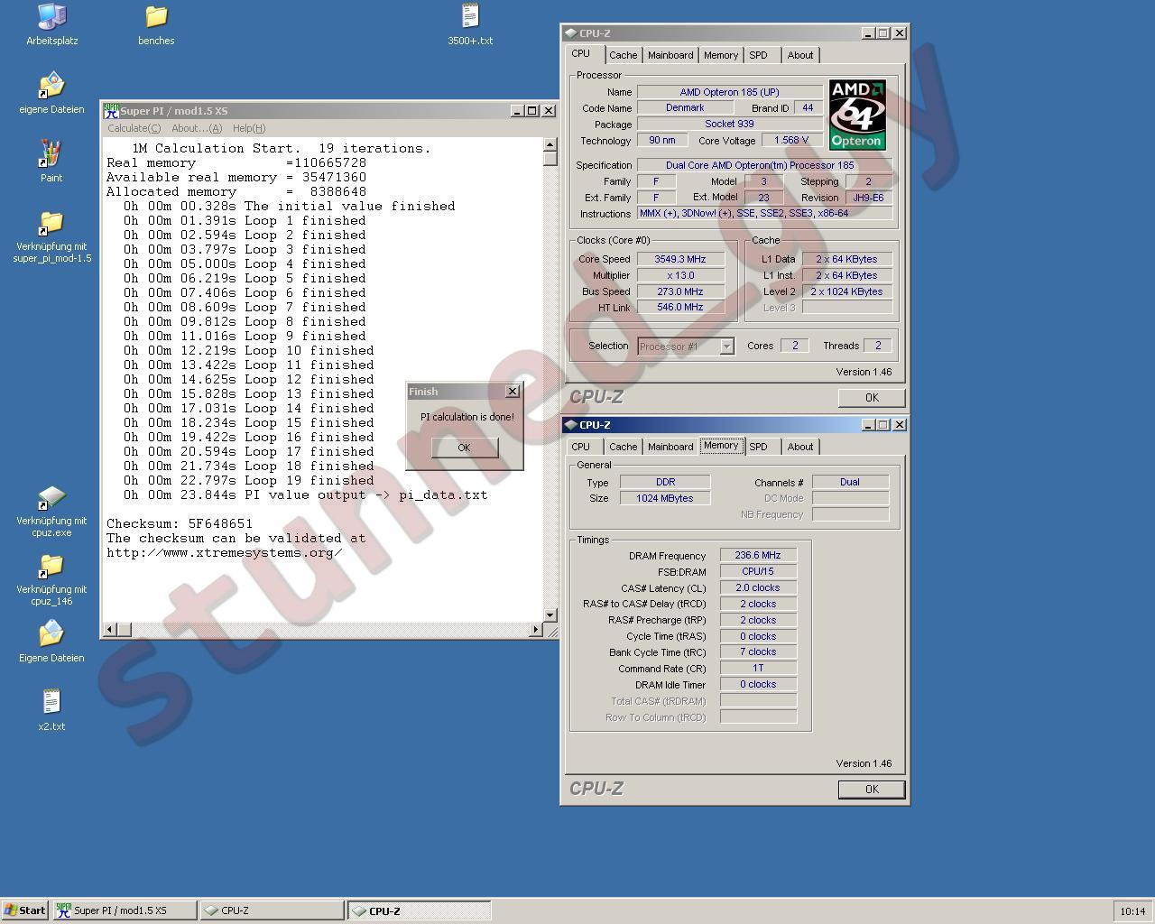Click OK in upper CPU-Z window
This screenshot has width=1155, height=924.
point(872,397)
